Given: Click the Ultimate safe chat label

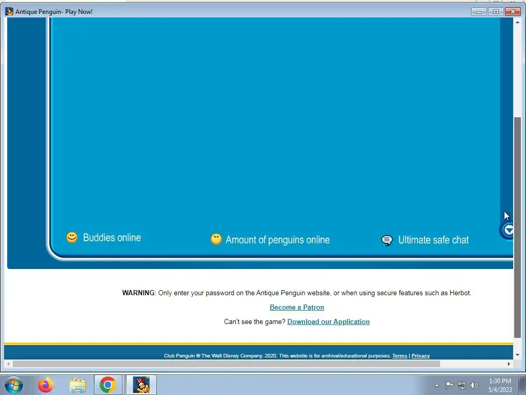Looking at the screenshot, I should click(x=434, y=240).
